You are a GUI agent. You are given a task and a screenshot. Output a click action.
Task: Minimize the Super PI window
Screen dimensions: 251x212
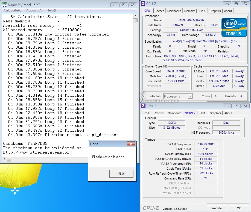[115, 5]
